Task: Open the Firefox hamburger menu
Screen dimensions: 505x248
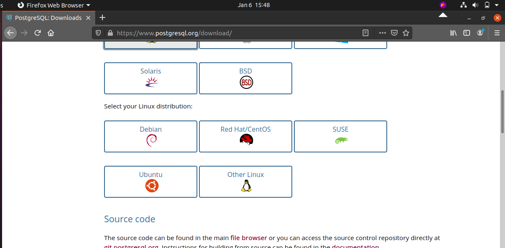Action: coord(497,33)
